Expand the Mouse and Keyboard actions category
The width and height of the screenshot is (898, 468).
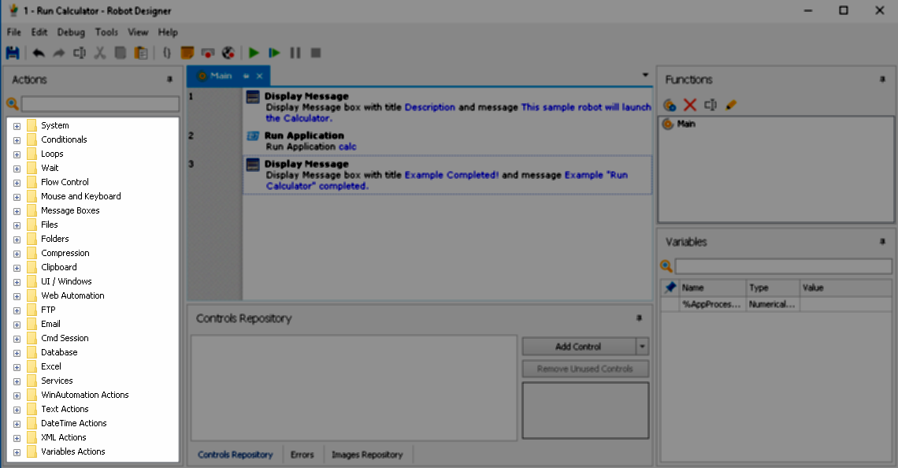point(17,196)
